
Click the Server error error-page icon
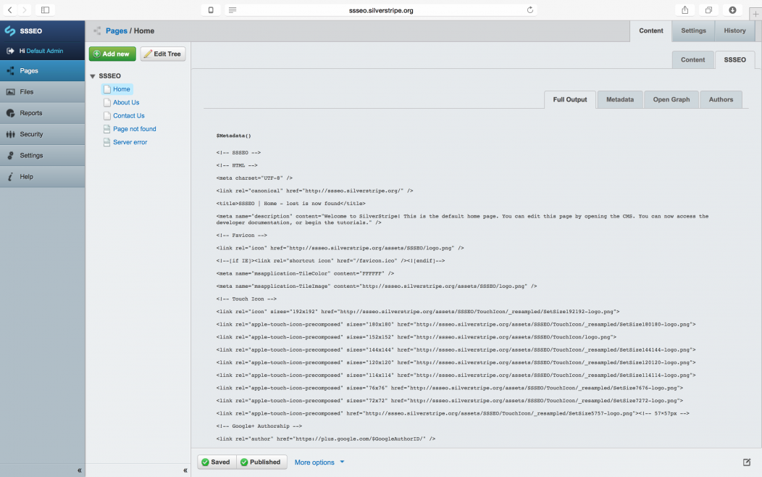107,142
